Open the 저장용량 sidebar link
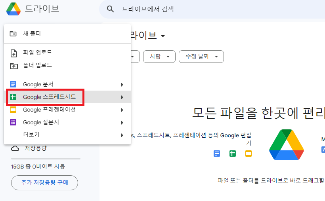Screen dimensions: 325x201 click(x=36, y=148)
